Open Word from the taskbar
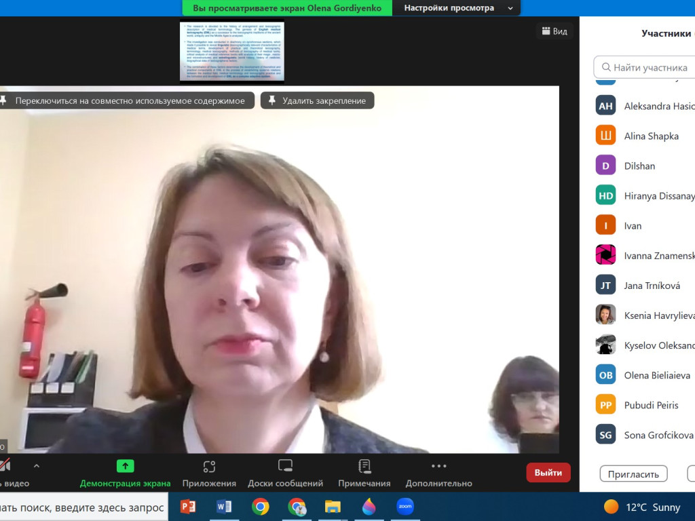This screenshot has height=521, width=695. pyautogui.click(x=224, y=506)
